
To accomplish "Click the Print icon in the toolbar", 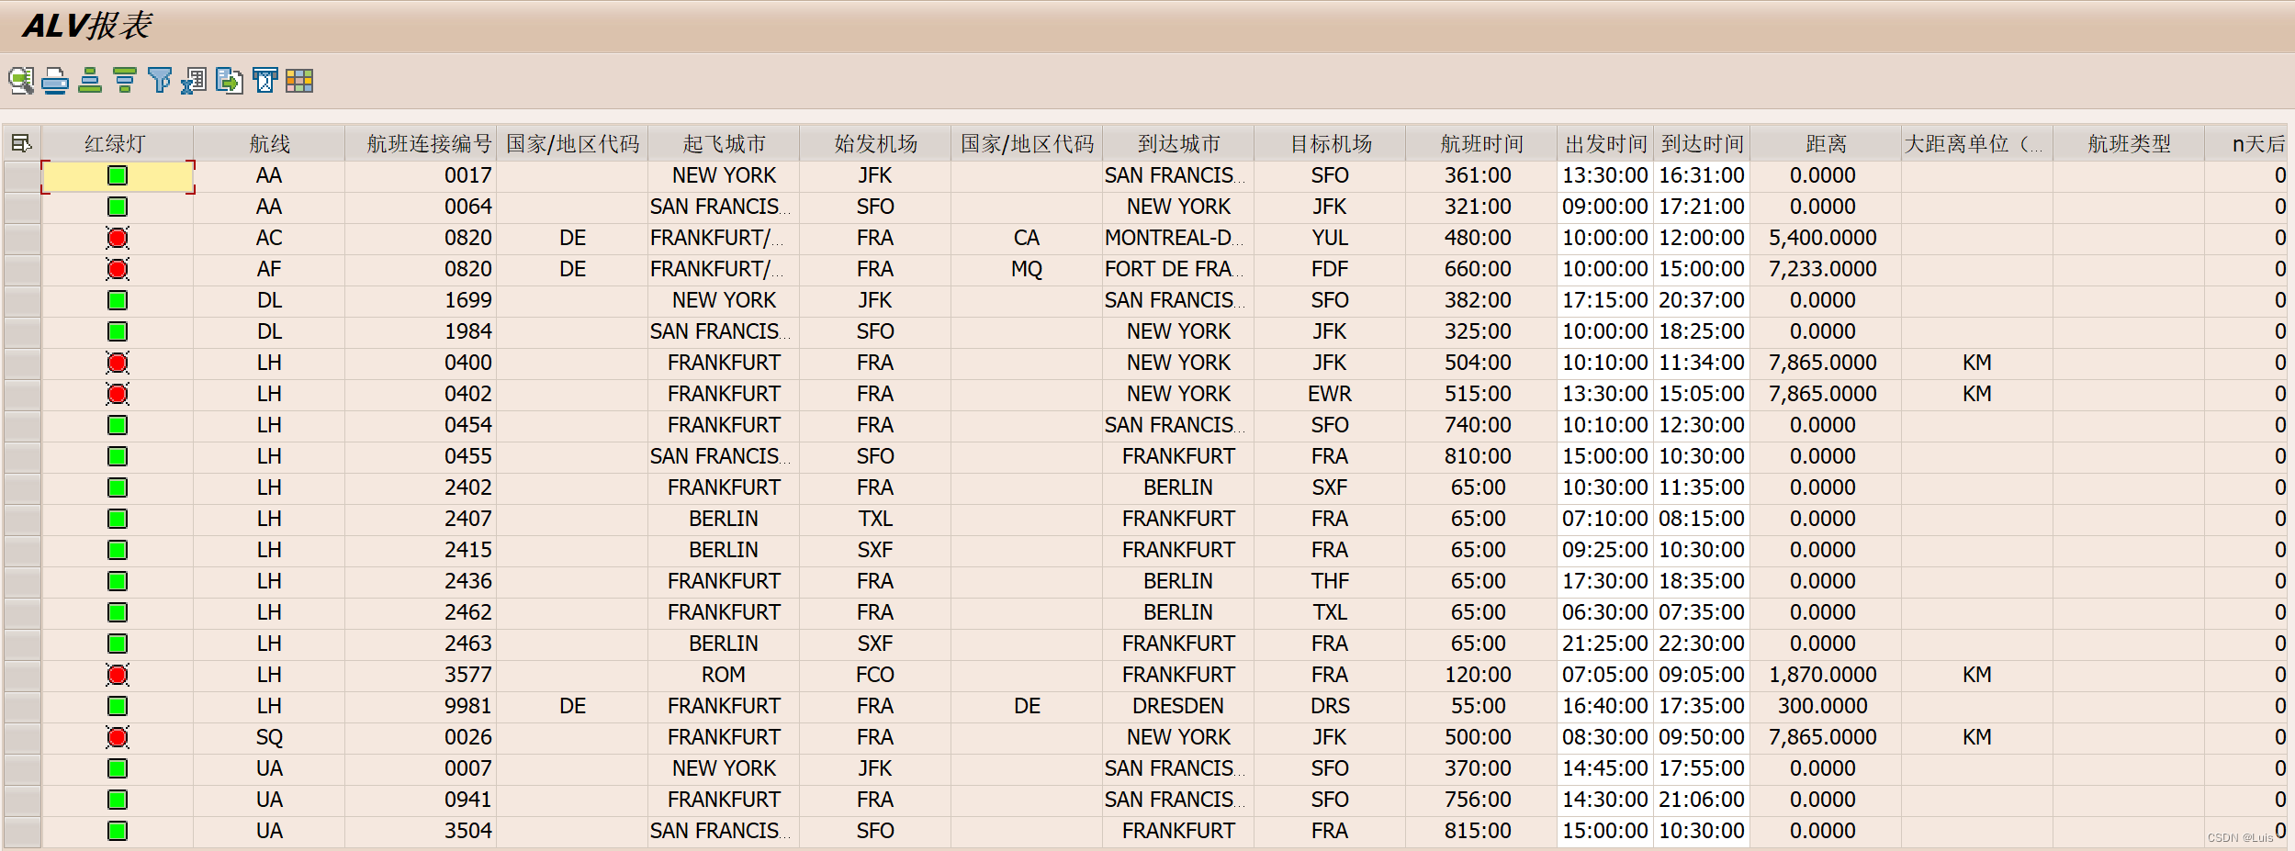I will tap(55, 81).
